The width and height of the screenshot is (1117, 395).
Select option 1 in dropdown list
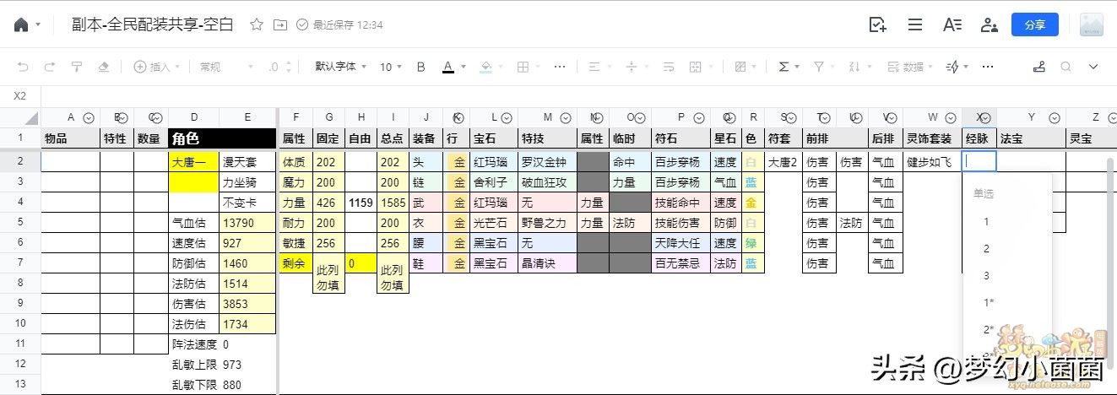pyautogui.click(x=1007, y=222)
